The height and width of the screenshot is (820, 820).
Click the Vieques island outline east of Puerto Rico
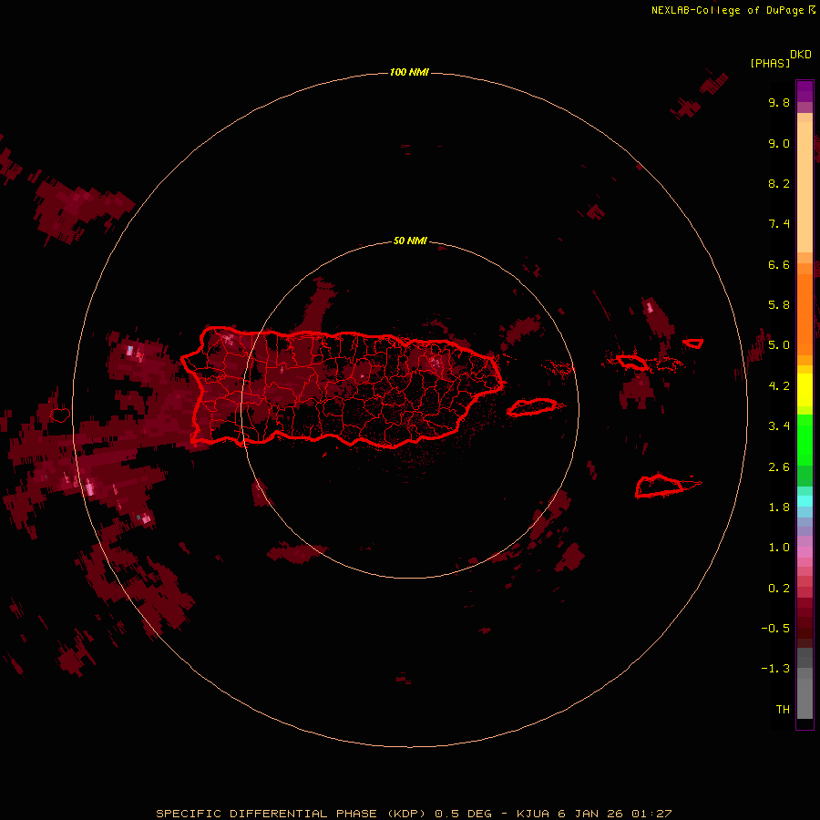point(532,407)
